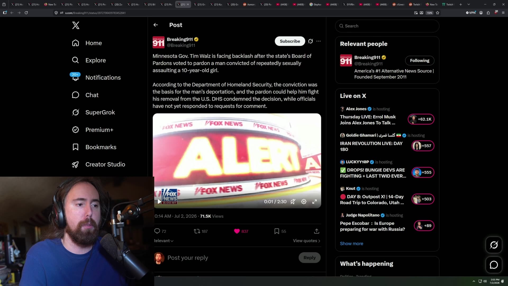Open the browser extensions icon
The width and height of the screenshot is (508, 286).
tap(488, 13)
